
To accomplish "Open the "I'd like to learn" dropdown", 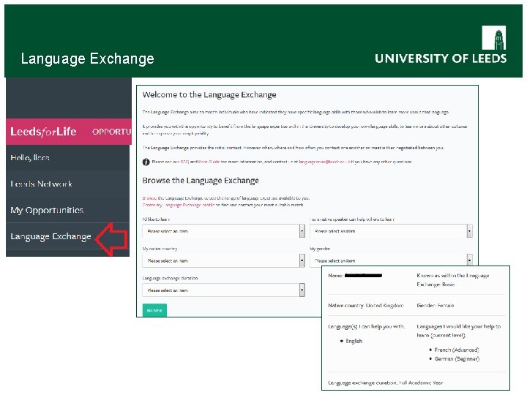I will pos(223,231).
